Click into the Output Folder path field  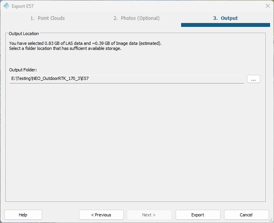(x=127, y=79)
